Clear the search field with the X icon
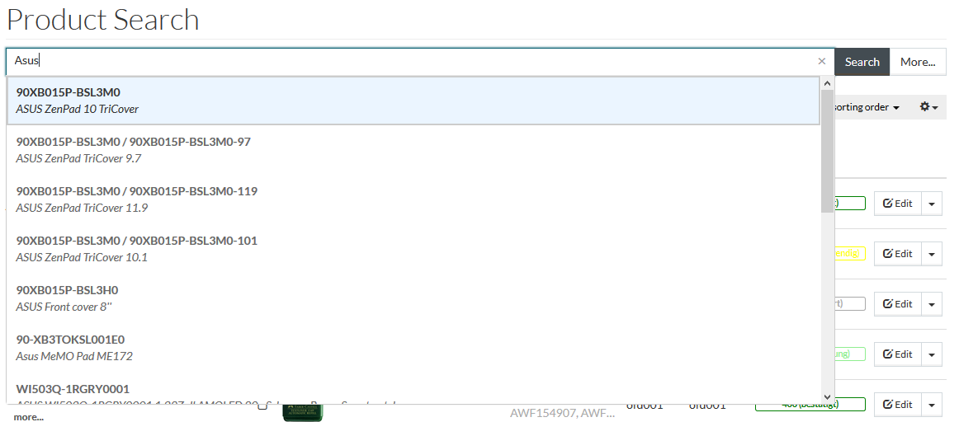Screen dimensions: 959x422 (821, 61)
